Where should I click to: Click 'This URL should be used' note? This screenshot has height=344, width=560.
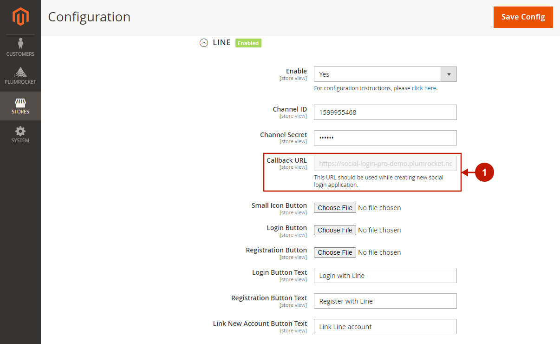click(378, 181)
